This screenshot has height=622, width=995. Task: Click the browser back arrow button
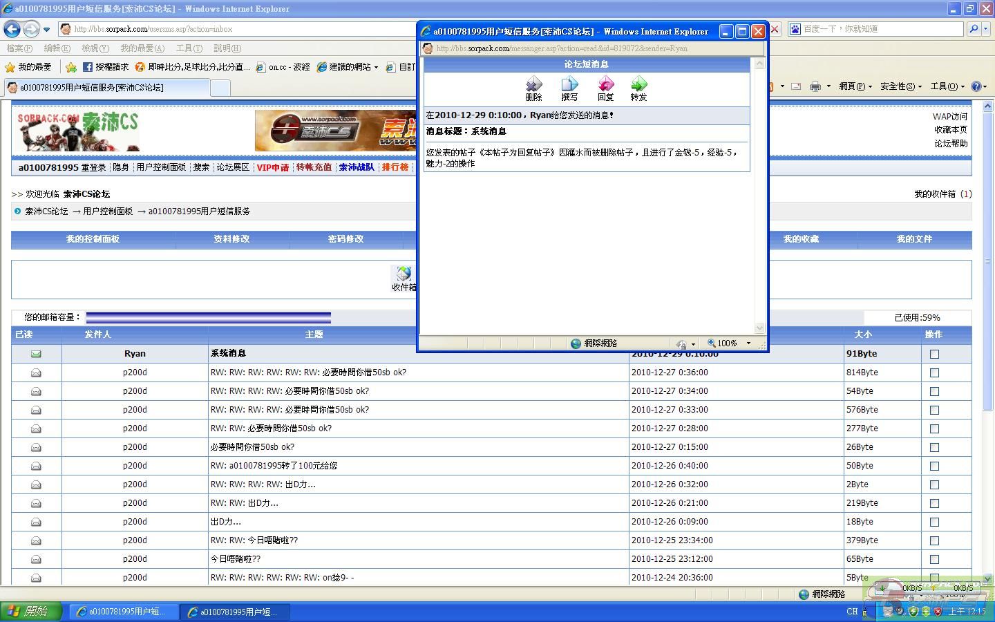[x=12, y=29]
